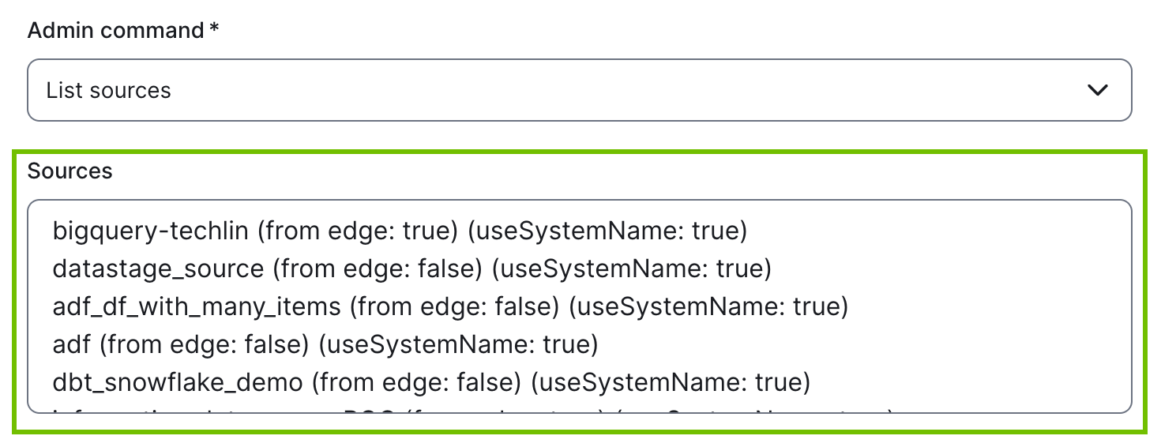Click "(useSystemName: true)" on the datastage_source line
Image resolution: width=1161 pixels, height=447 pixels.
coord(630,269)
